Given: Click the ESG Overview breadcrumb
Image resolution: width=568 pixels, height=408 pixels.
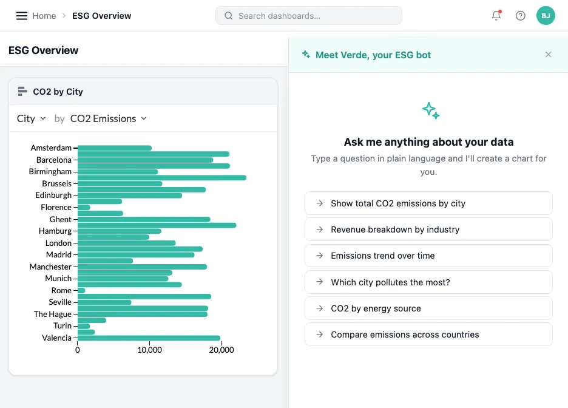Looking at the screenshot, I should coord(102,16).
